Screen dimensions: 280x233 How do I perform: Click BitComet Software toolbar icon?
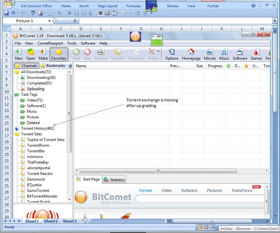click(240, 54)
